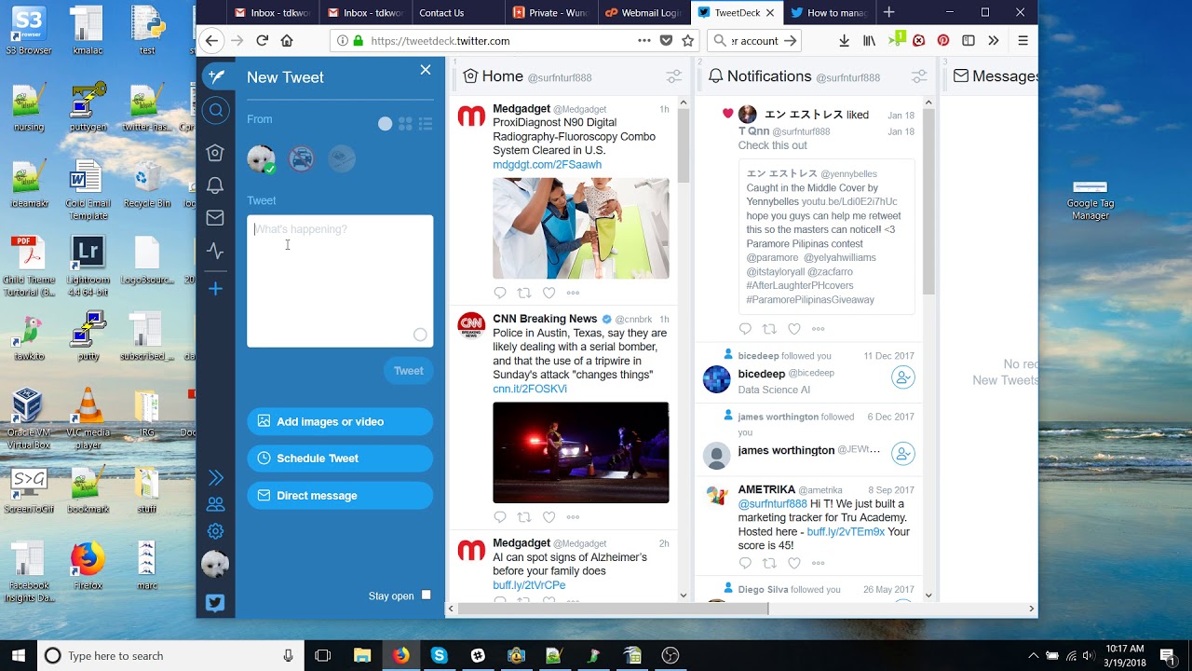Image resolution: width=1192 pixels, height=671 pixels.
Task: Jump to Notifications via sidebar bell icon
Action: coord(215,185)
